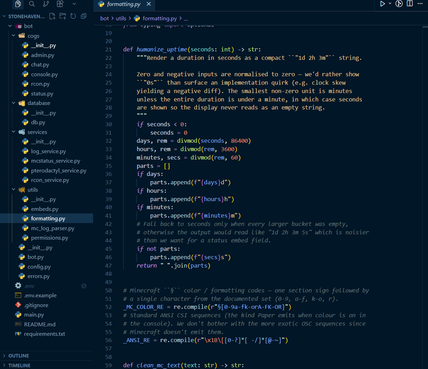Select the formatting.py editor tab
428x369 pixels.
[x=124, y=5]
